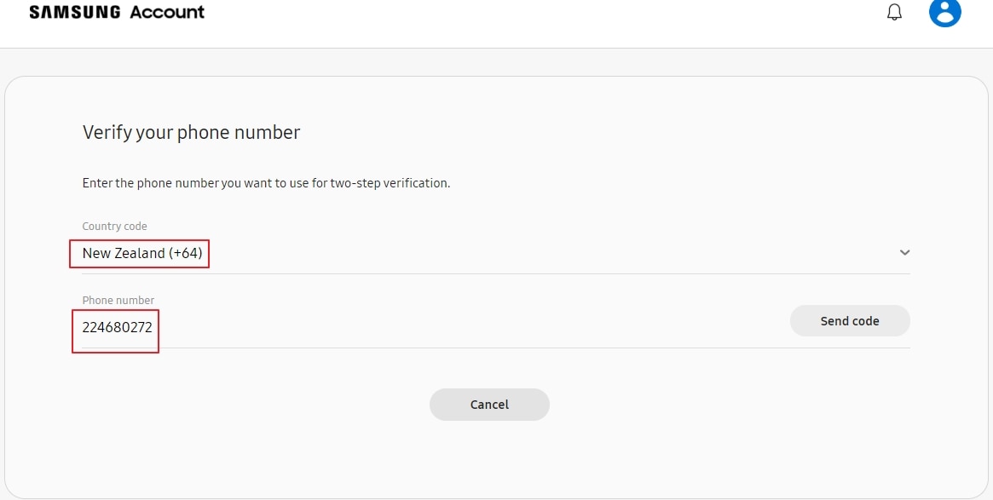Click the SAMSUNG logo wordmark
Image resolution: width=993 pixels, height=500 pixels.
[x=76, y=12]
